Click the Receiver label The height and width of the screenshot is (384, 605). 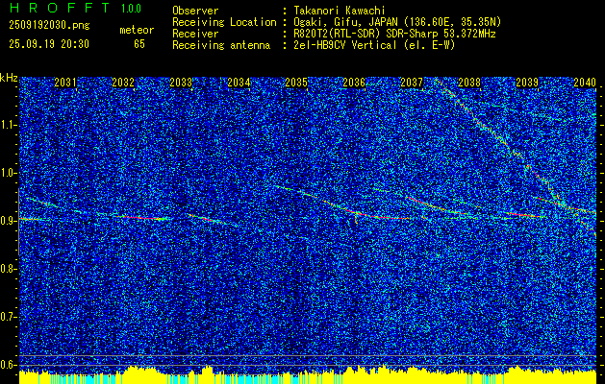click(x=195, y=34)
